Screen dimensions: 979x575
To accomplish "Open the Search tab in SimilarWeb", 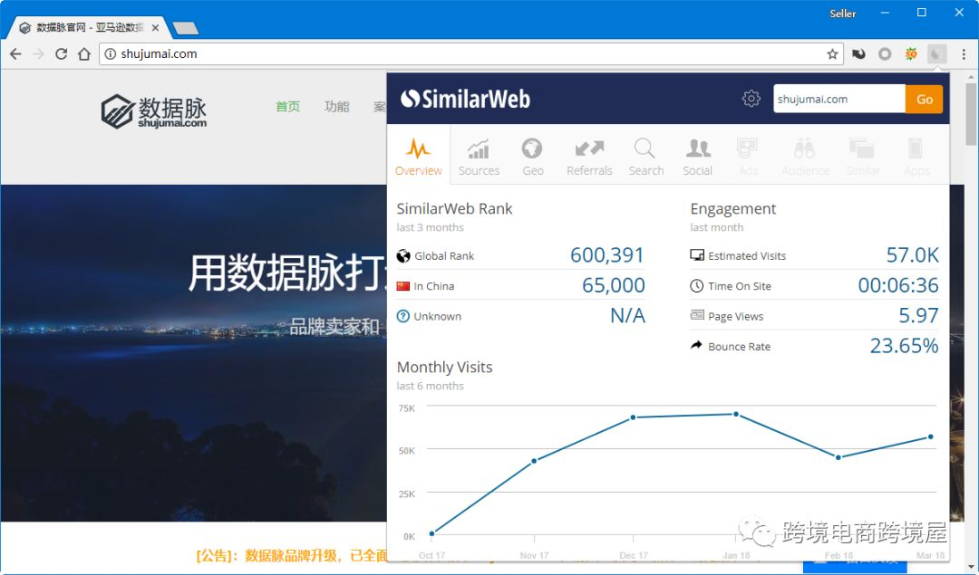I will [645, 156].
